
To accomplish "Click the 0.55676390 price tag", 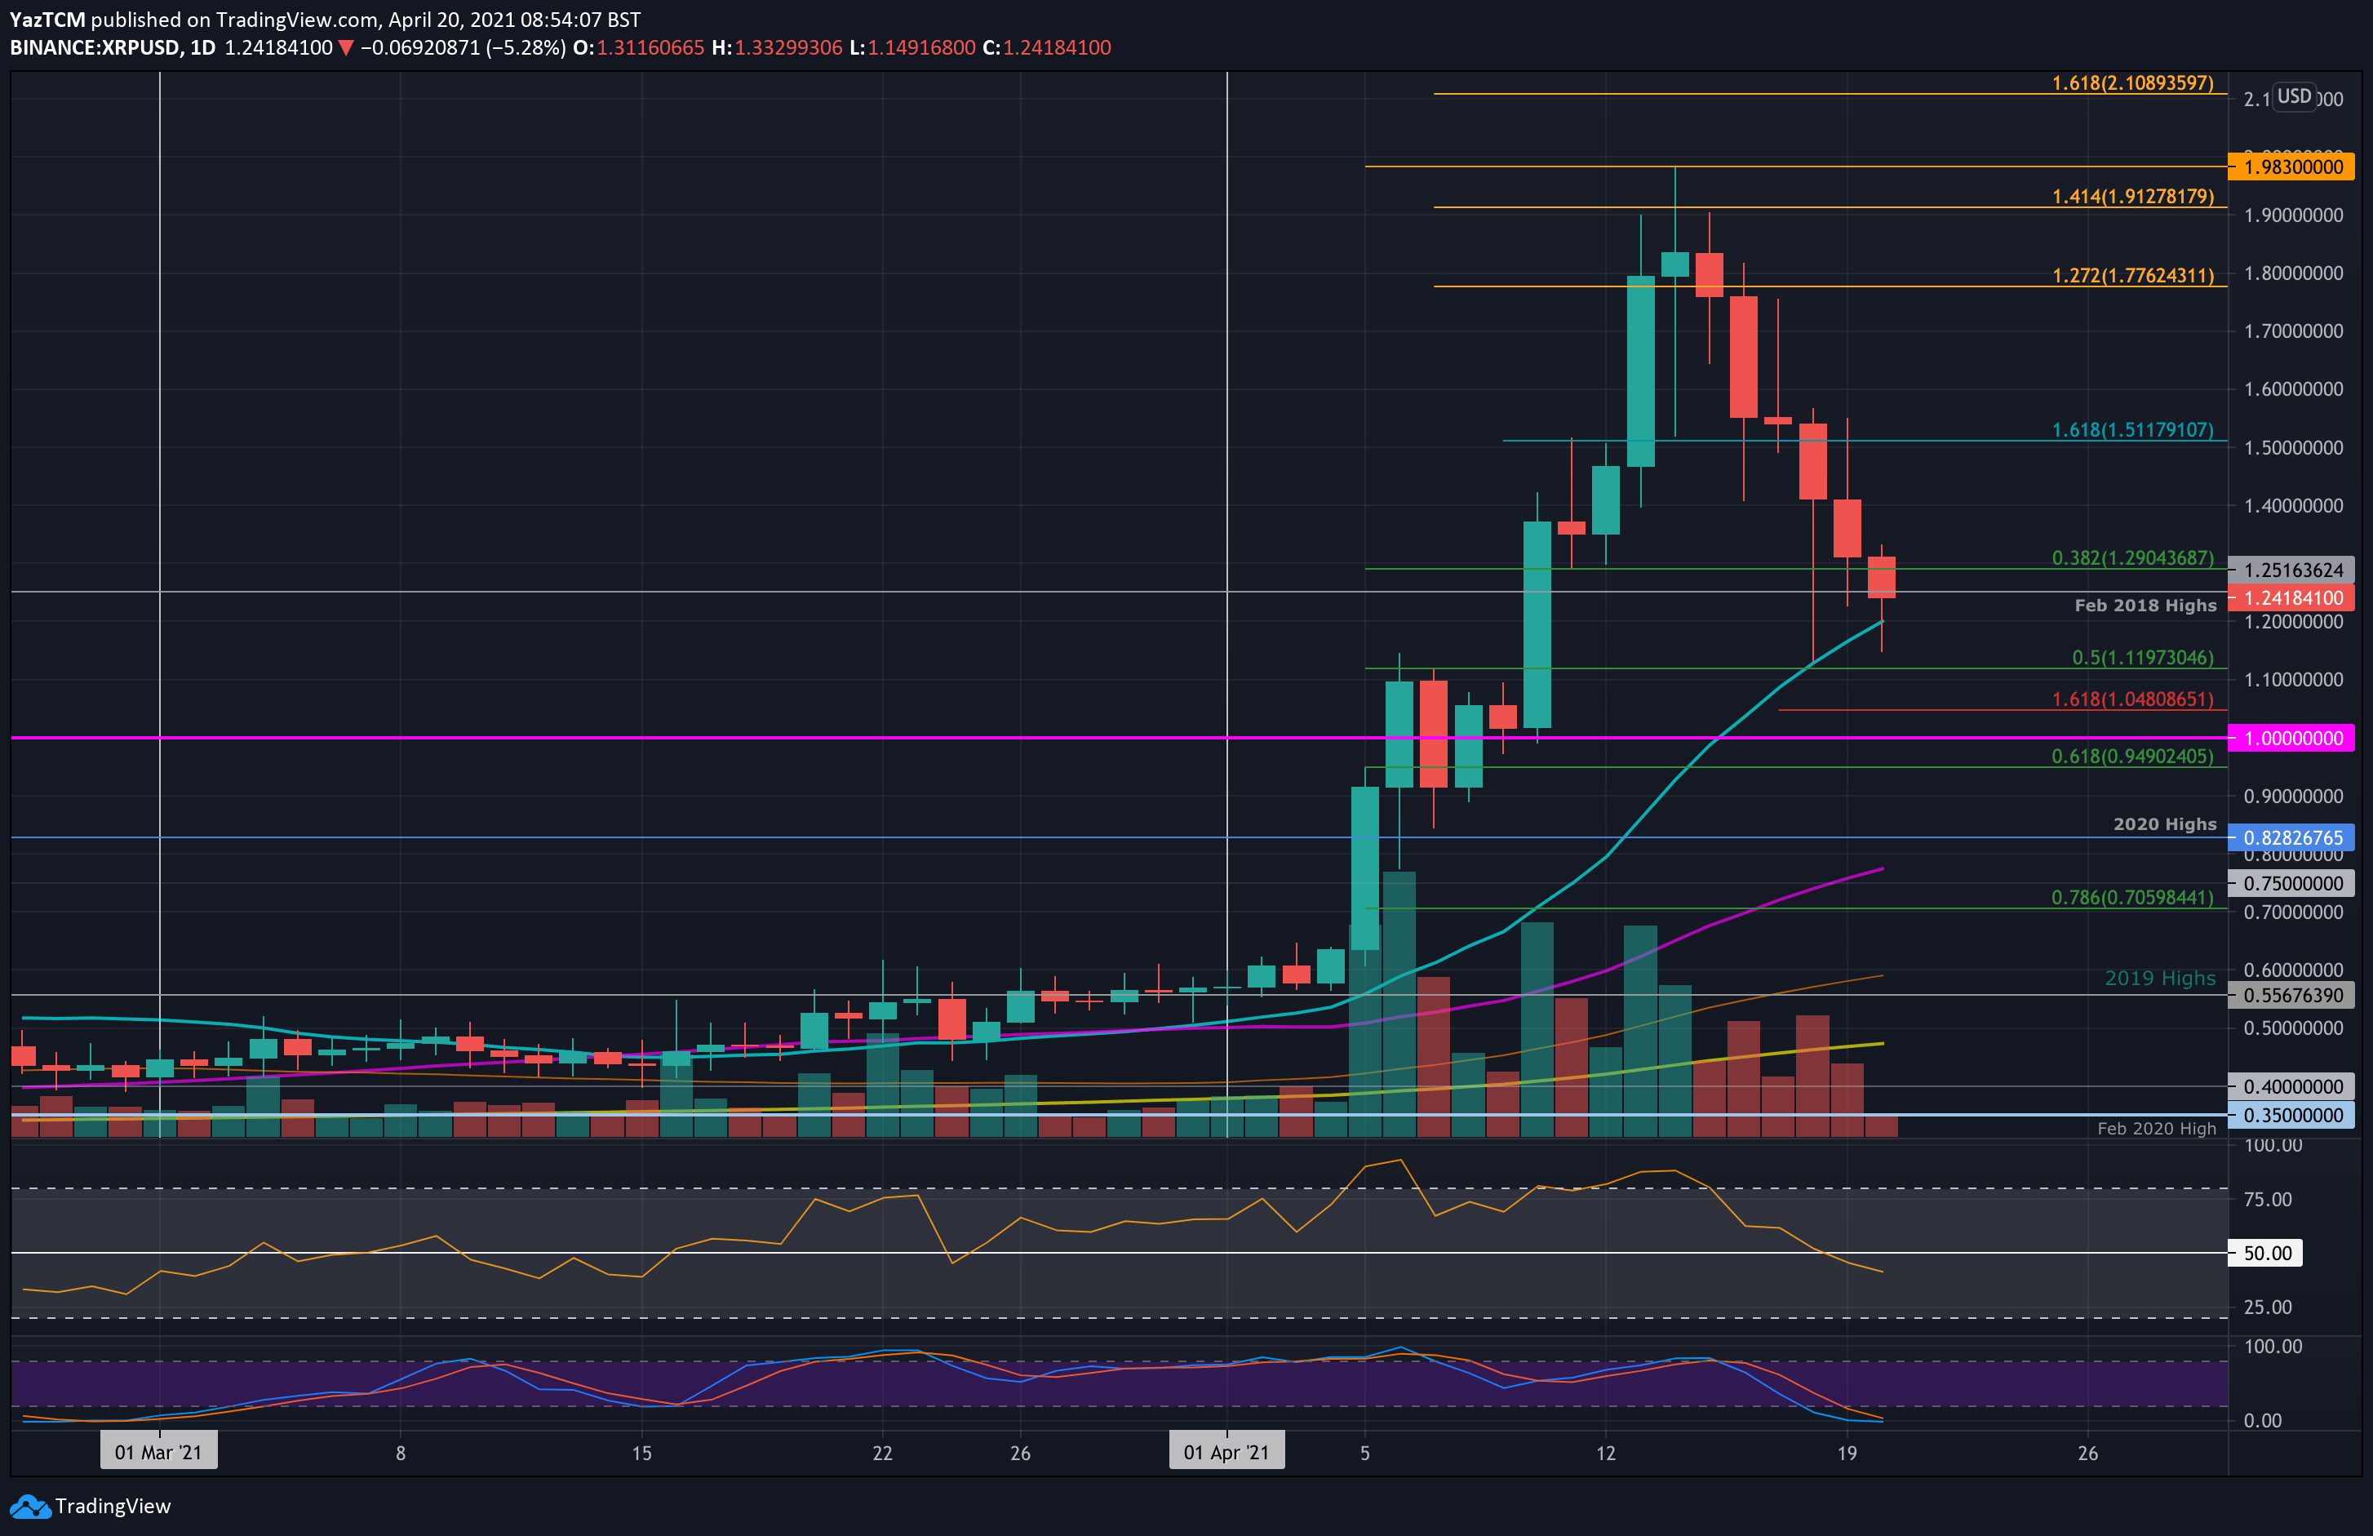I will click(x=2291, y=996).
